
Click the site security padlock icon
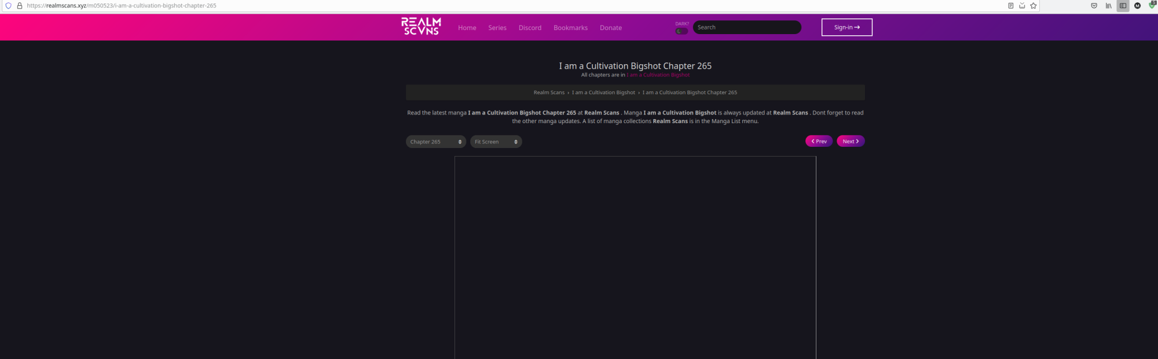click(19, 6)
